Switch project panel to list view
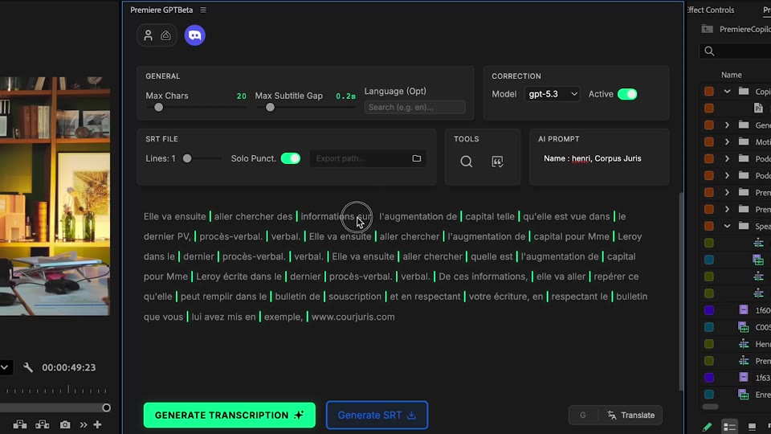771x434 pixels. [730, 427]
